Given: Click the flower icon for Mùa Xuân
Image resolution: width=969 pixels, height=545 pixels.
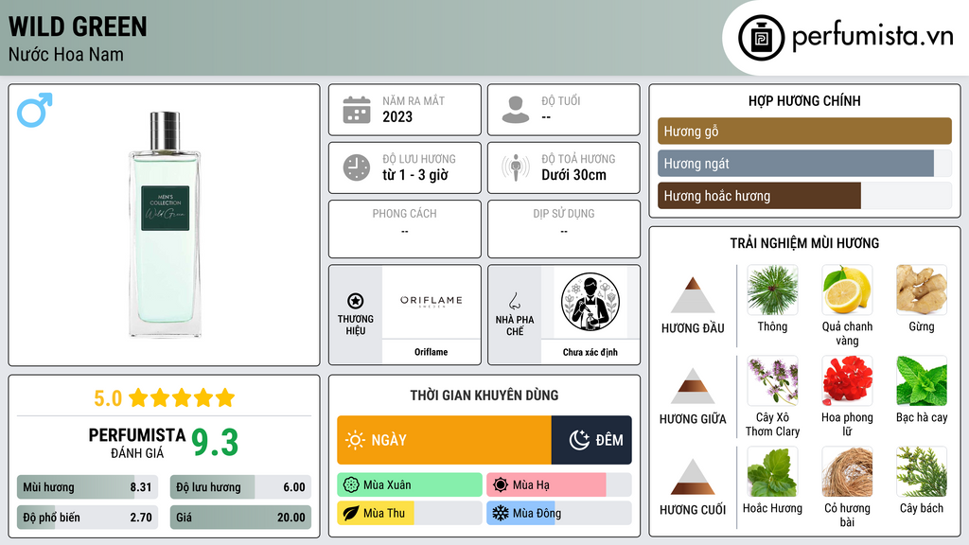Looking at the screenshot, I should [351, 485].
